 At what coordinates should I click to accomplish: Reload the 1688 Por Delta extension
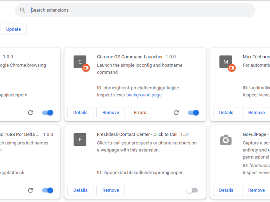point(30,190)
